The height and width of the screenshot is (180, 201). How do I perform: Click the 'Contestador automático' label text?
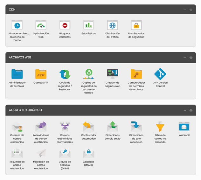(89, 137)
